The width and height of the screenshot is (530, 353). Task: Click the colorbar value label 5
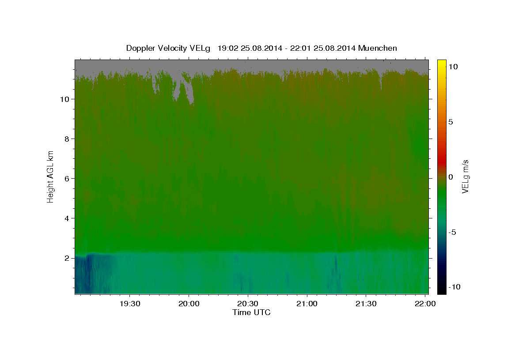450,122
